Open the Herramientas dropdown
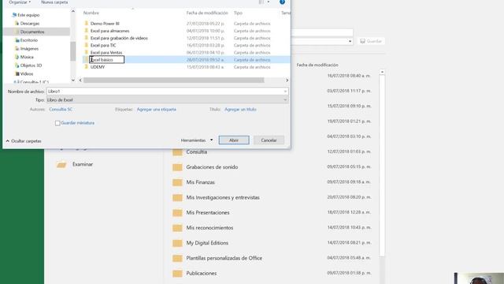 tap(197, 140)
